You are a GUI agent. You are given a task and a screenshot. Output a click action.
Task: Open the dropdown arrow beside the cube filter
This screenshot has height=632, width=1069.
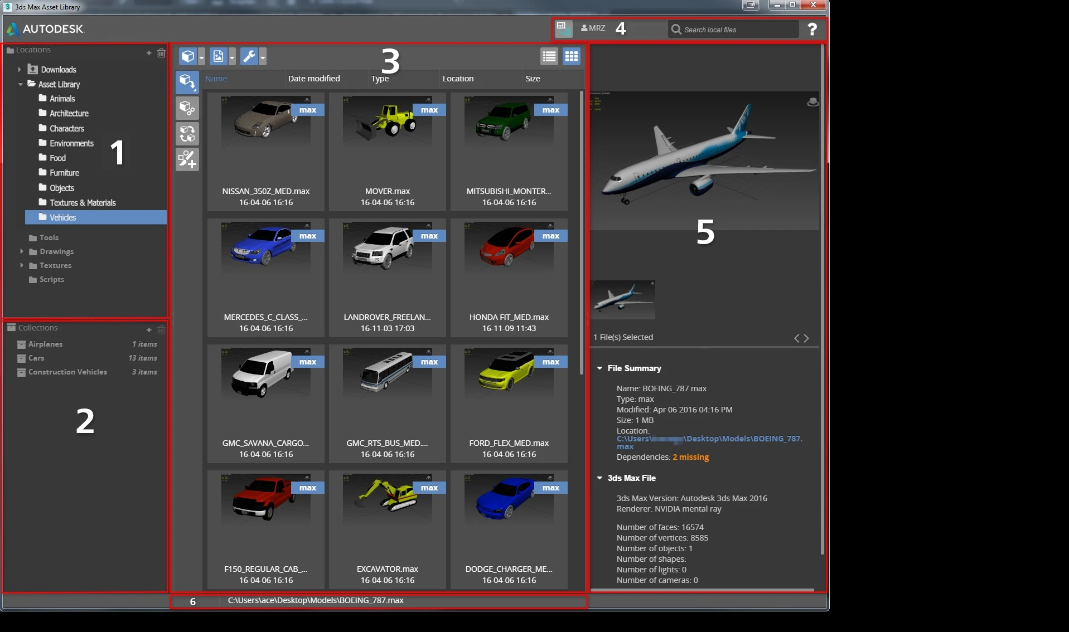pyautogui.click(x=201, y=56)
